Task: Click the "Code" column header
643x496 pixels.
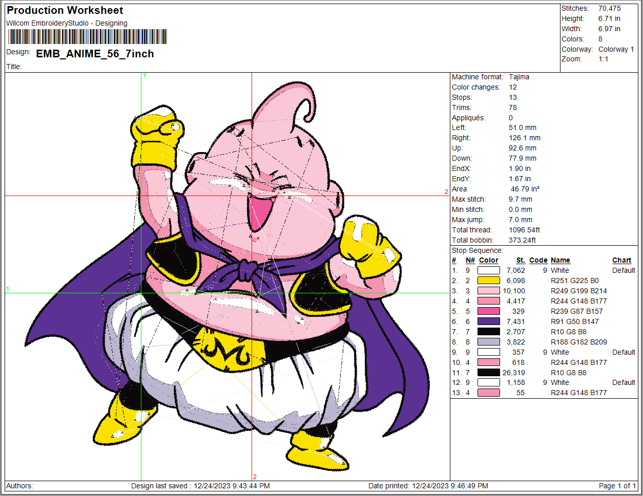Action: coord(538,260)
